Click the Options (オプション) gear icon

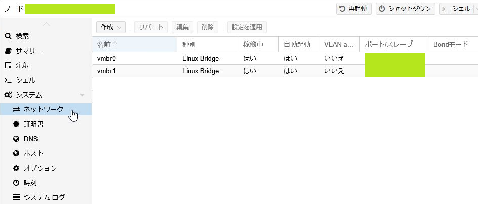point(16,168)
